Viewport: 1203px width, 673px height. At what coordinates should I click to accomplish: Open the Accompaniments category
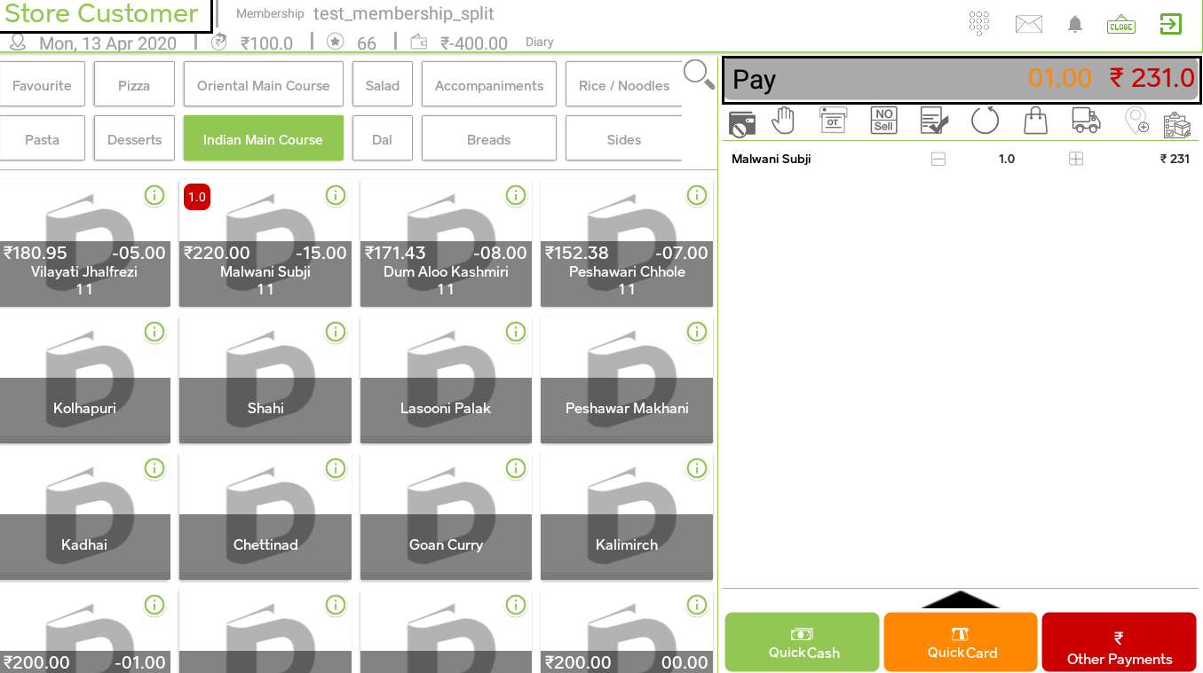[x=489, y=85]
